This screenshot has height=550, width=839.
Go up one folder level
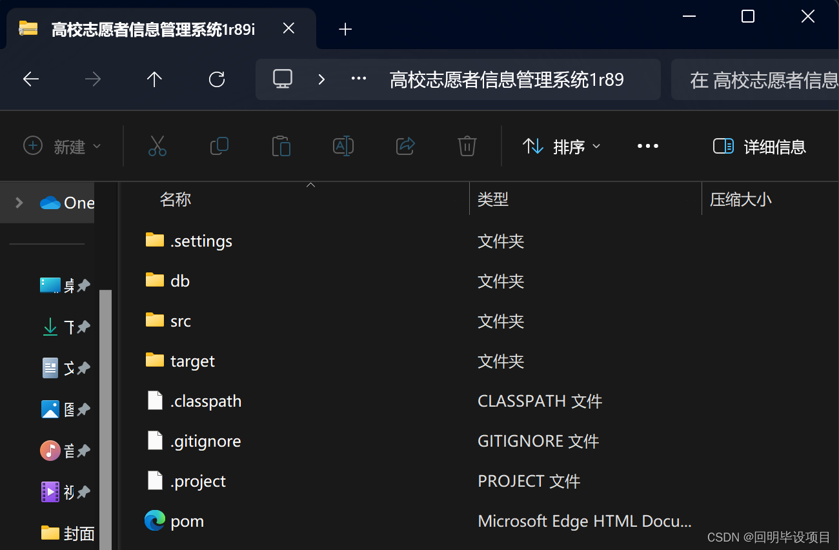pos(154,79)
